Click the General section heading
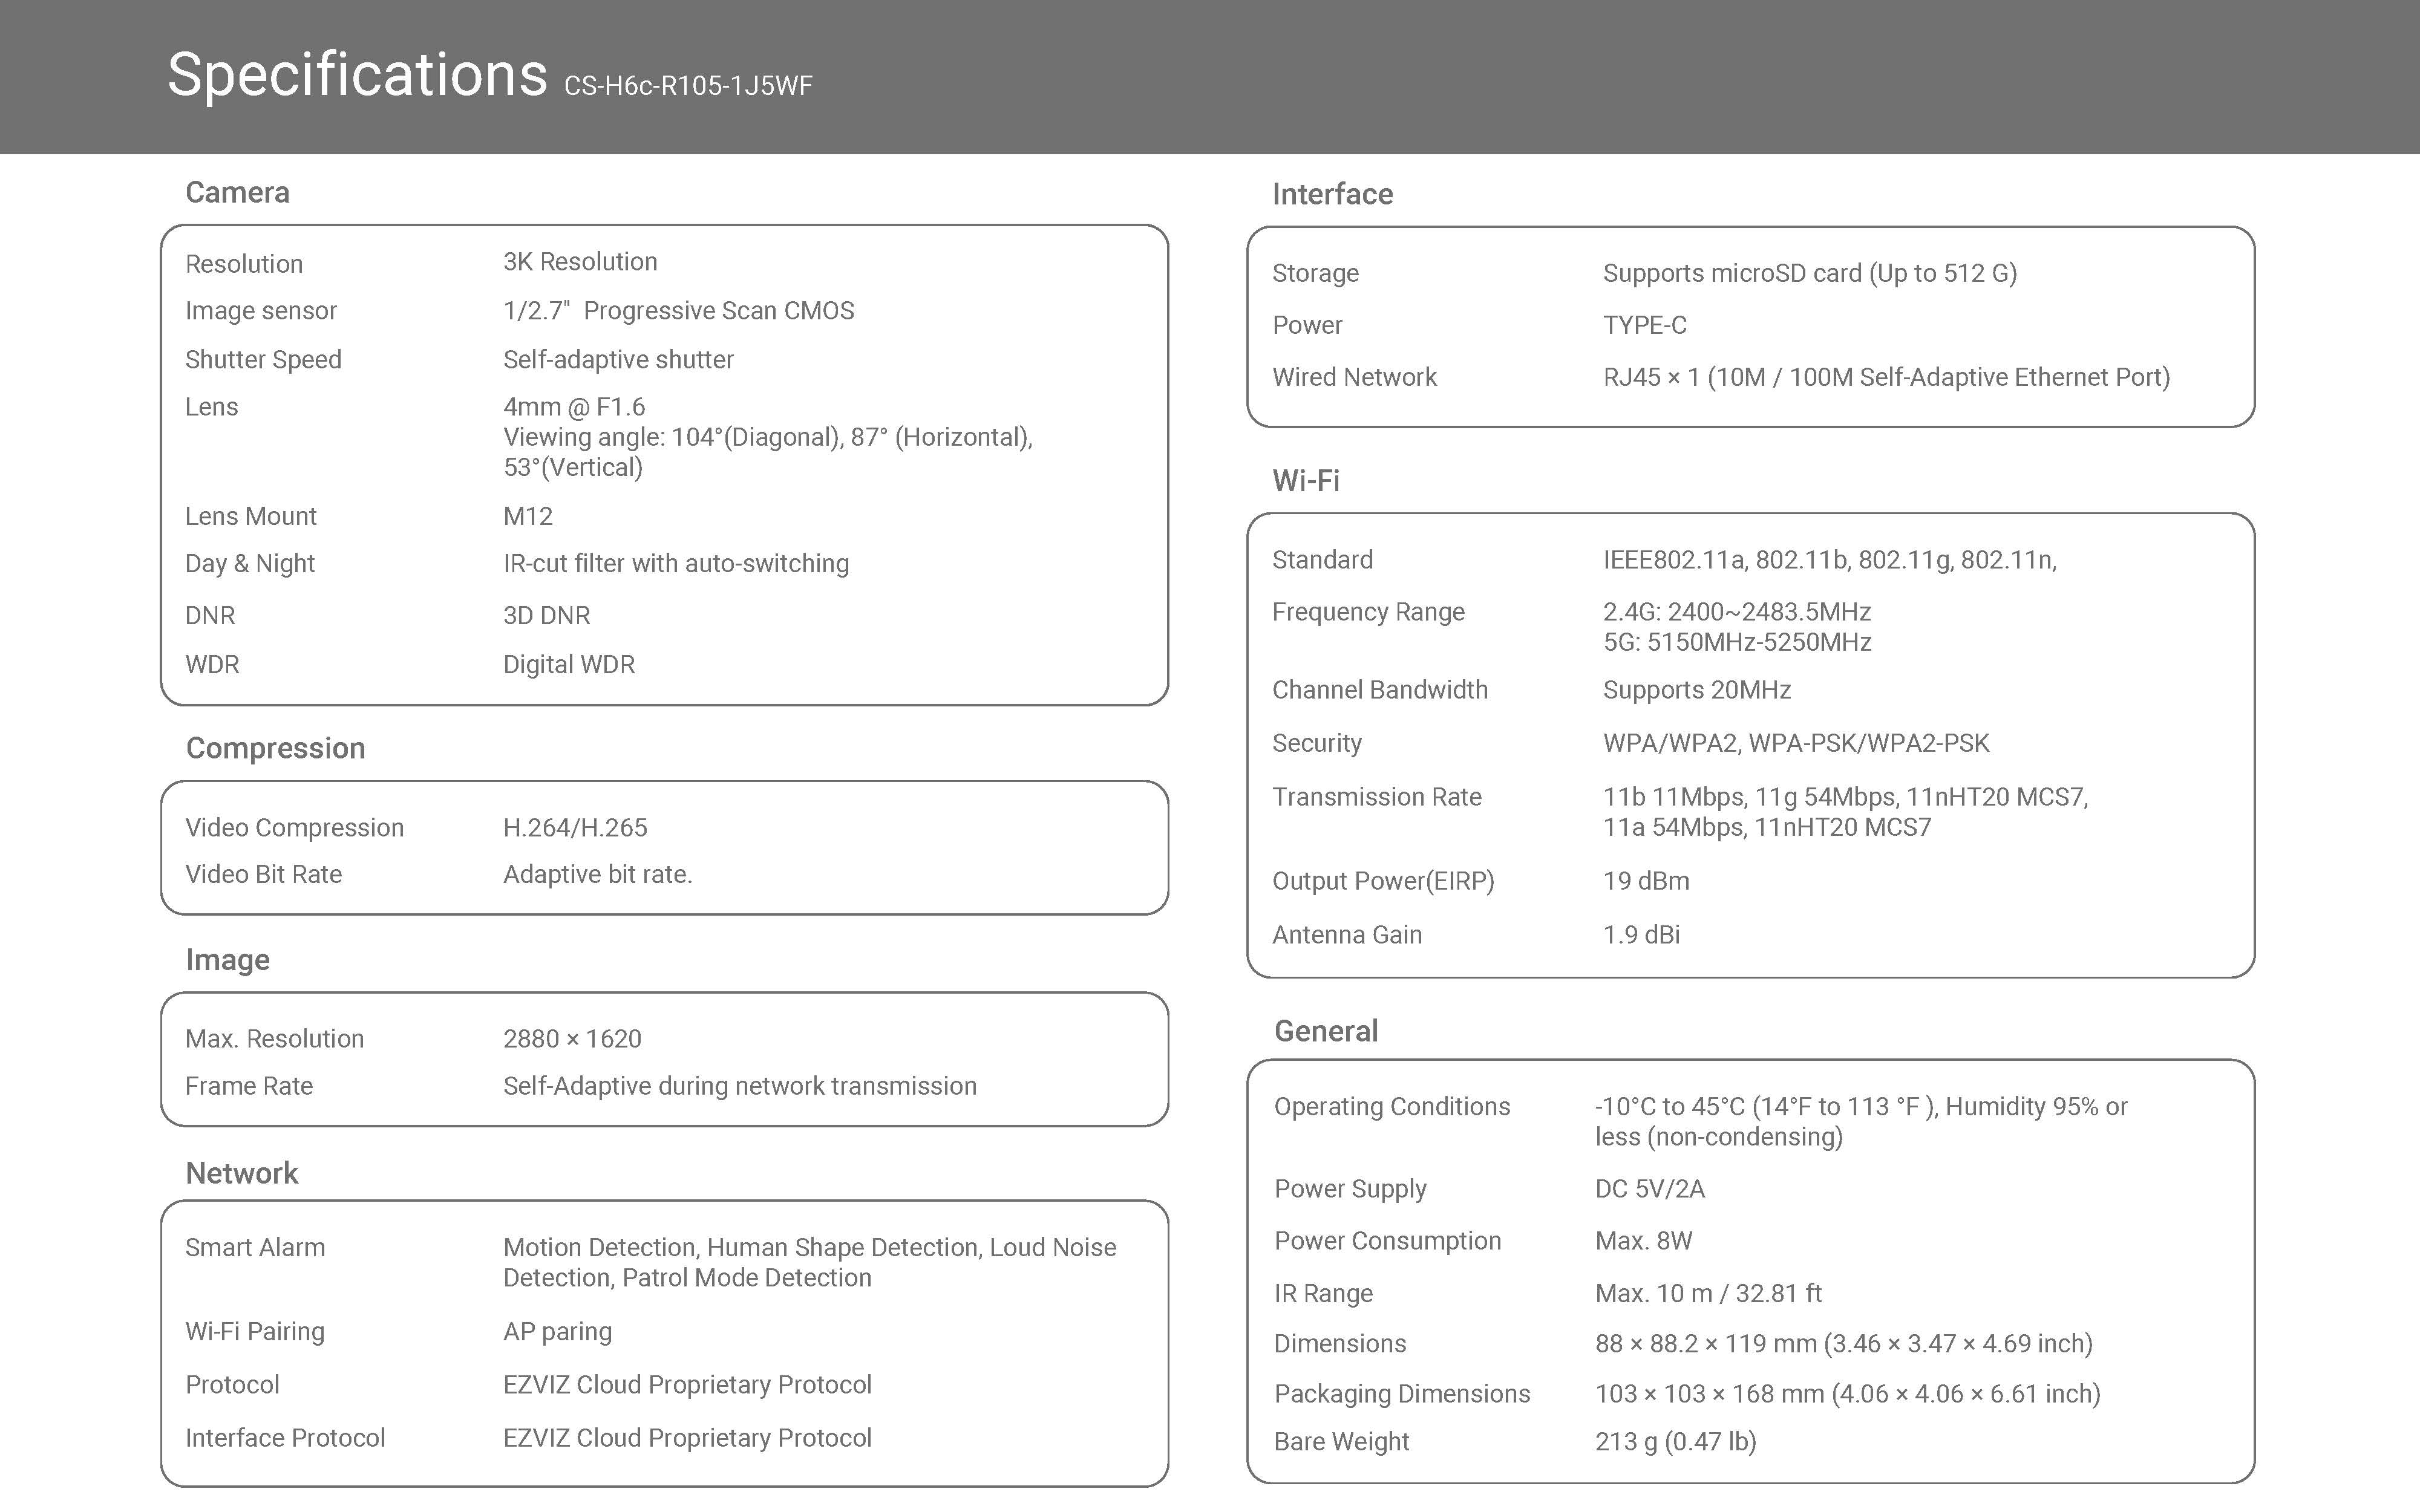 [1325, 1031]
